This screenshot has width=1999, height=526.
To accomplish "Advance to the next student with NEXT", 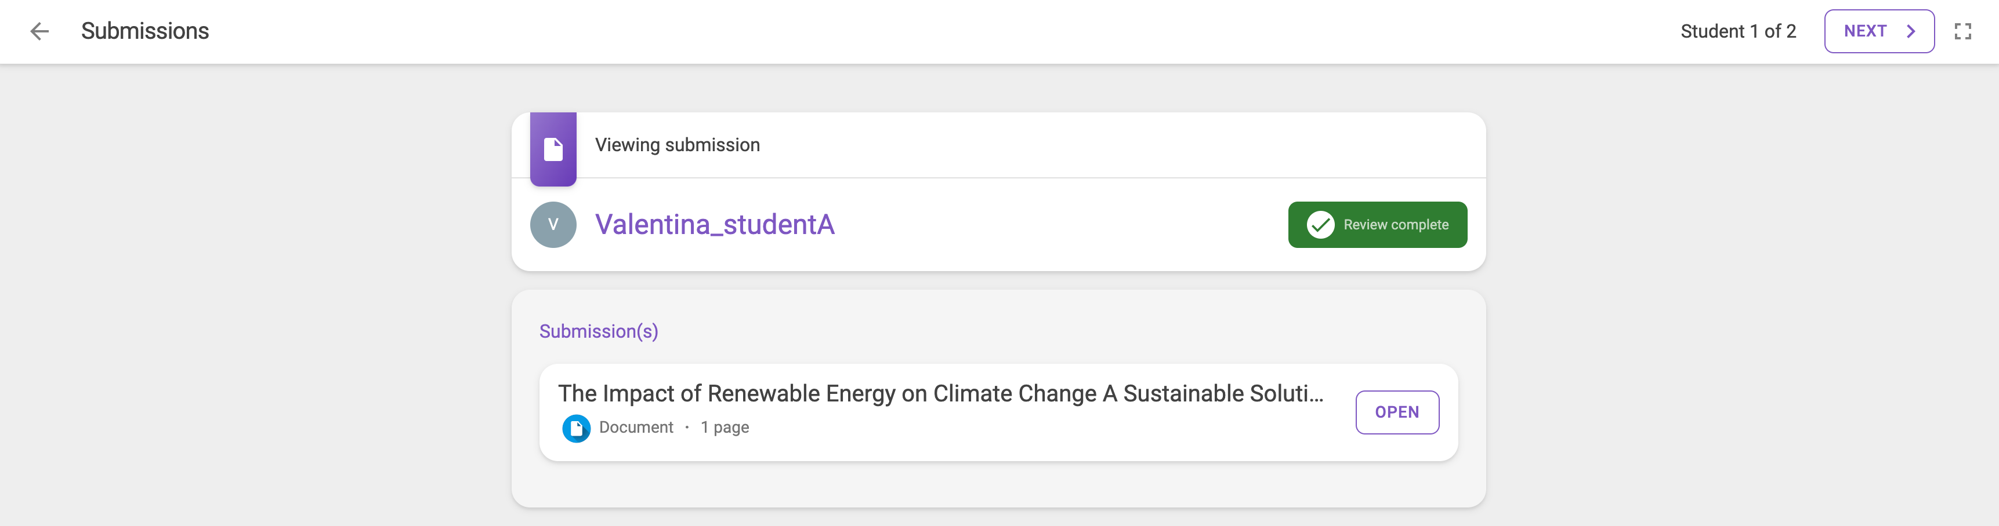I will [x=1879, y=31].
